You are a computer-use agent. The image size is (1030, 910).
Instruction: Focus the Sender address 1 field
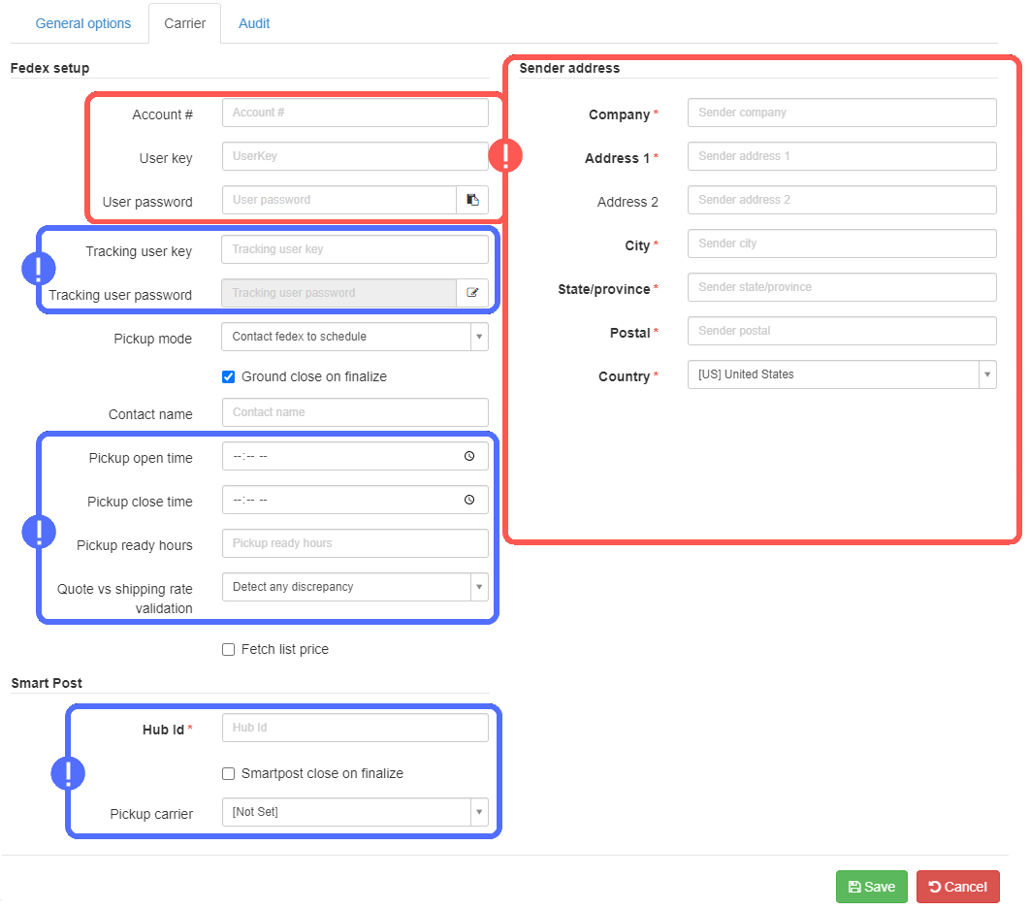(x=842, y=156)
